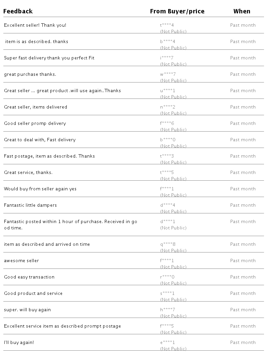Select 'Super fast delivery' feedback comment

click(x=49, y=58)
